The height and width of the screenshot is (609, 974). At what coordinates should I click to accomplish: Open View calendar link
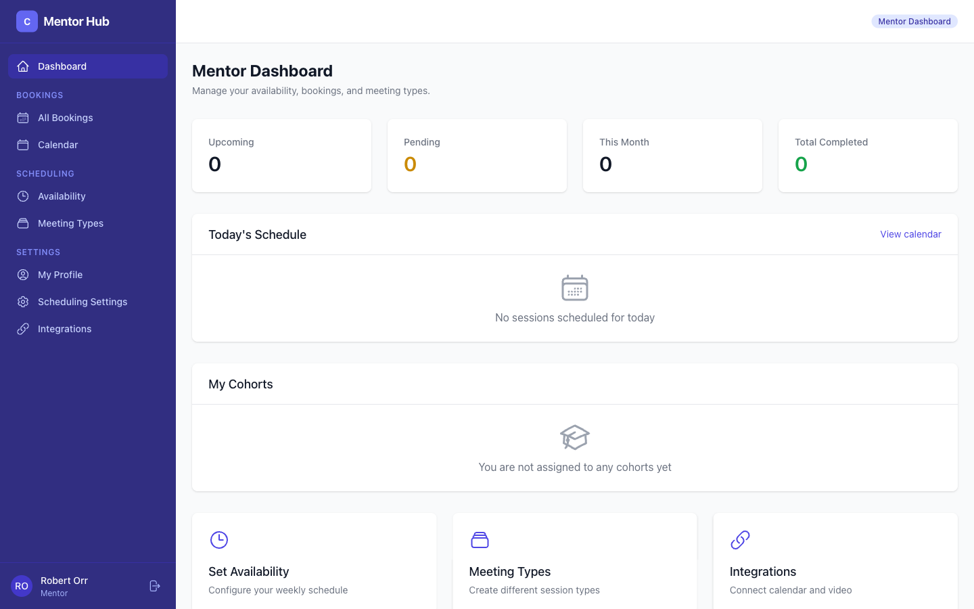(x=910, y=234)
